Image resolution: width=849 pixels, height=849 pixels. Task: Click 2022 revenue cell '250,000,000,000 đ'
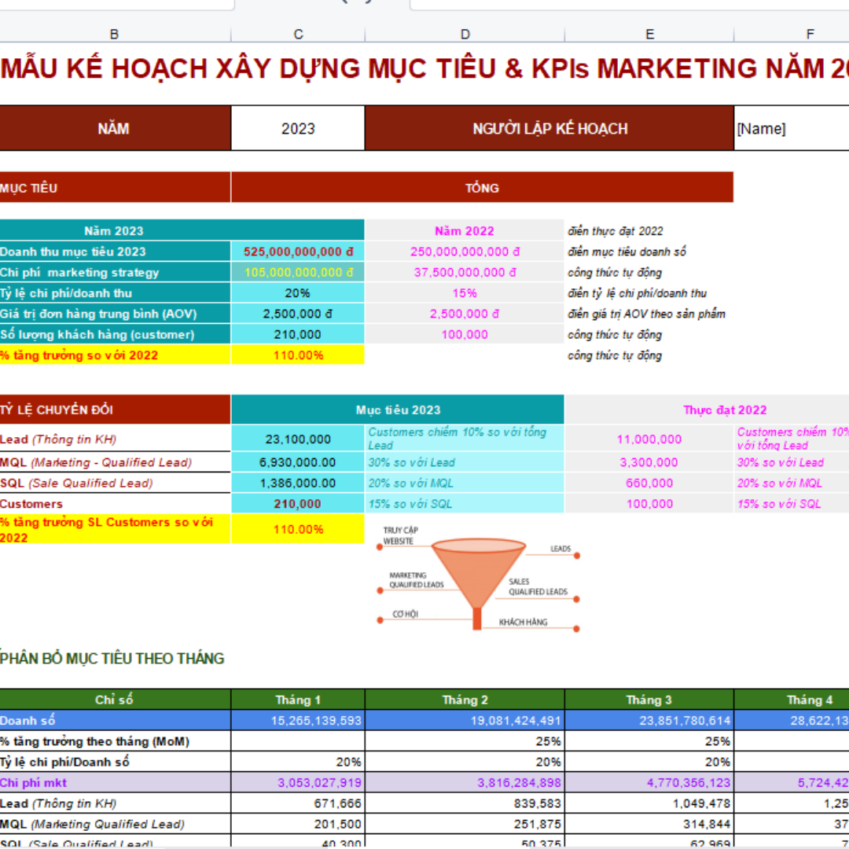(465, 252)
